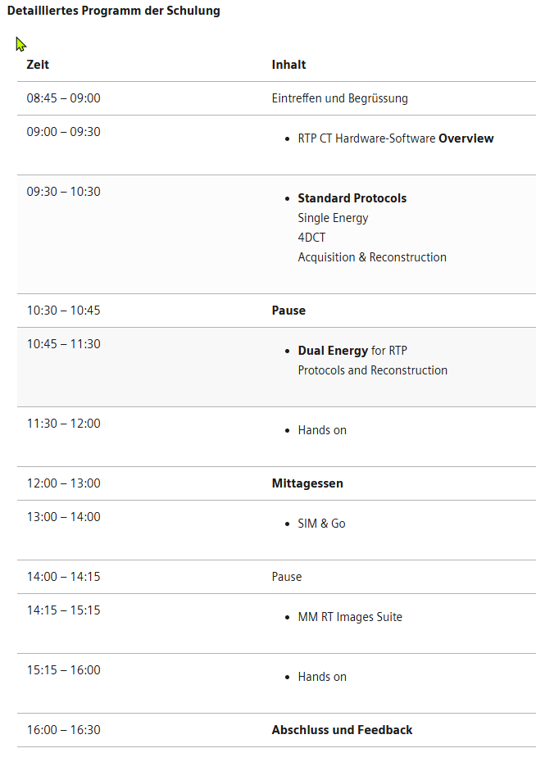The width and height of the screenshot is (536, 771).
Task: Select the '08:45 – 09:00' time cell
Action: (x=63, y=98)
